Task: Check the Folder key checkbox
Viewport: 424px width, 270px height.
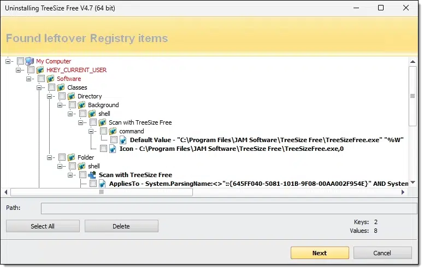Action: coord(62,157)
